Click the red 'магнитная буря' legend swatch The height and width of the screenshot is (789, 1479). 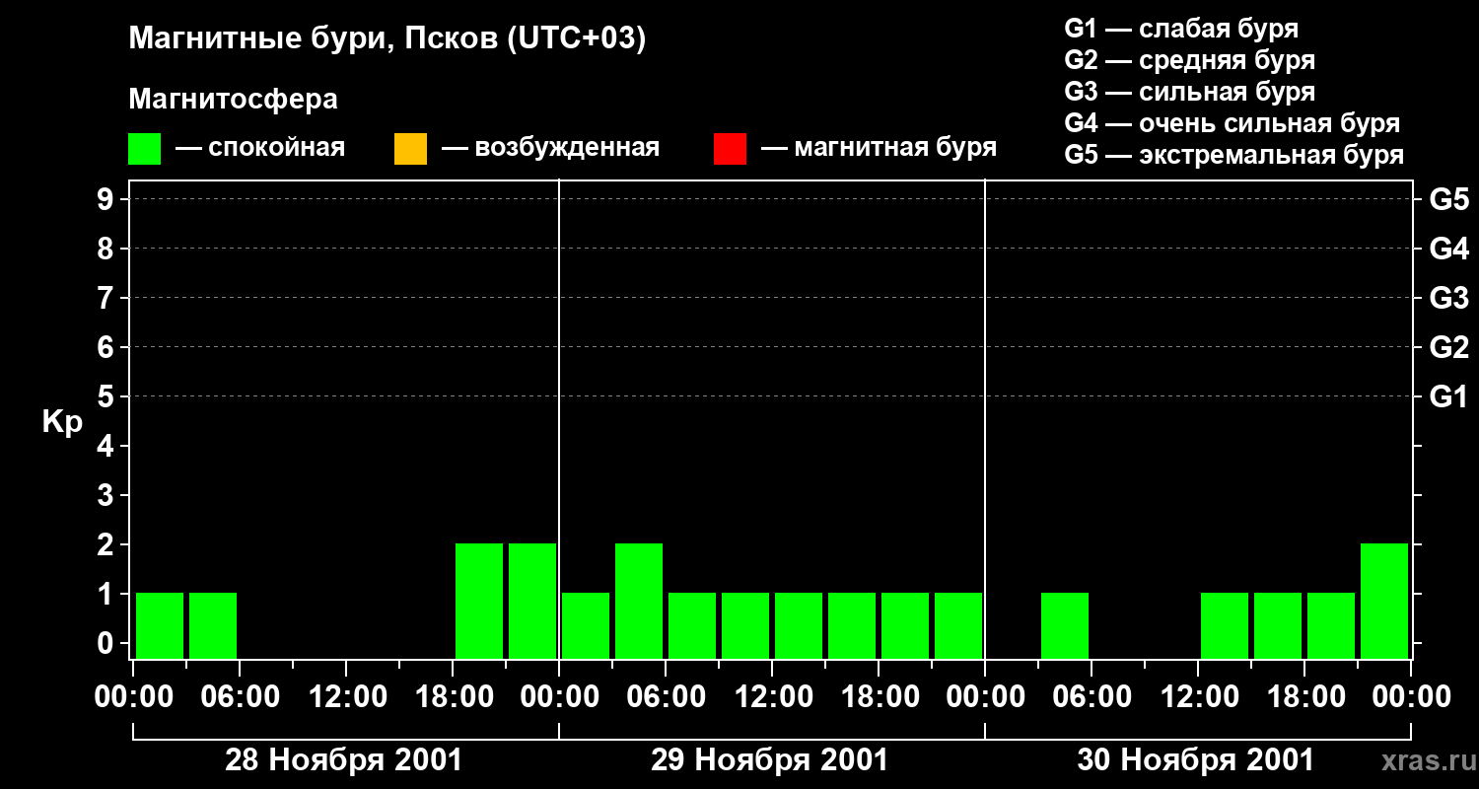730,149
